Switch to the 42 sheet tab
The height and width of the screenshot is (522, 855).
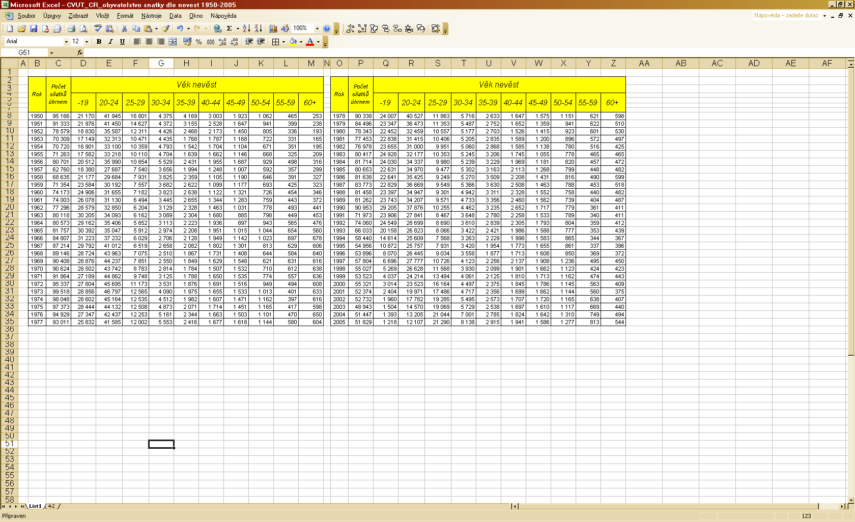pos(52,506)
